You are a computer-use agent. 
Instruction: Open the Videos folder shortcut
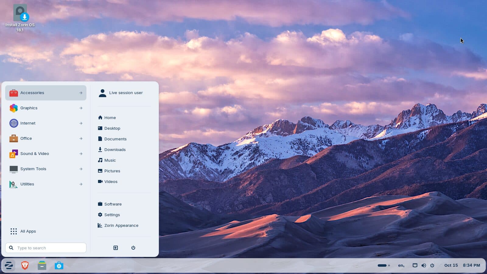(124, 181)
